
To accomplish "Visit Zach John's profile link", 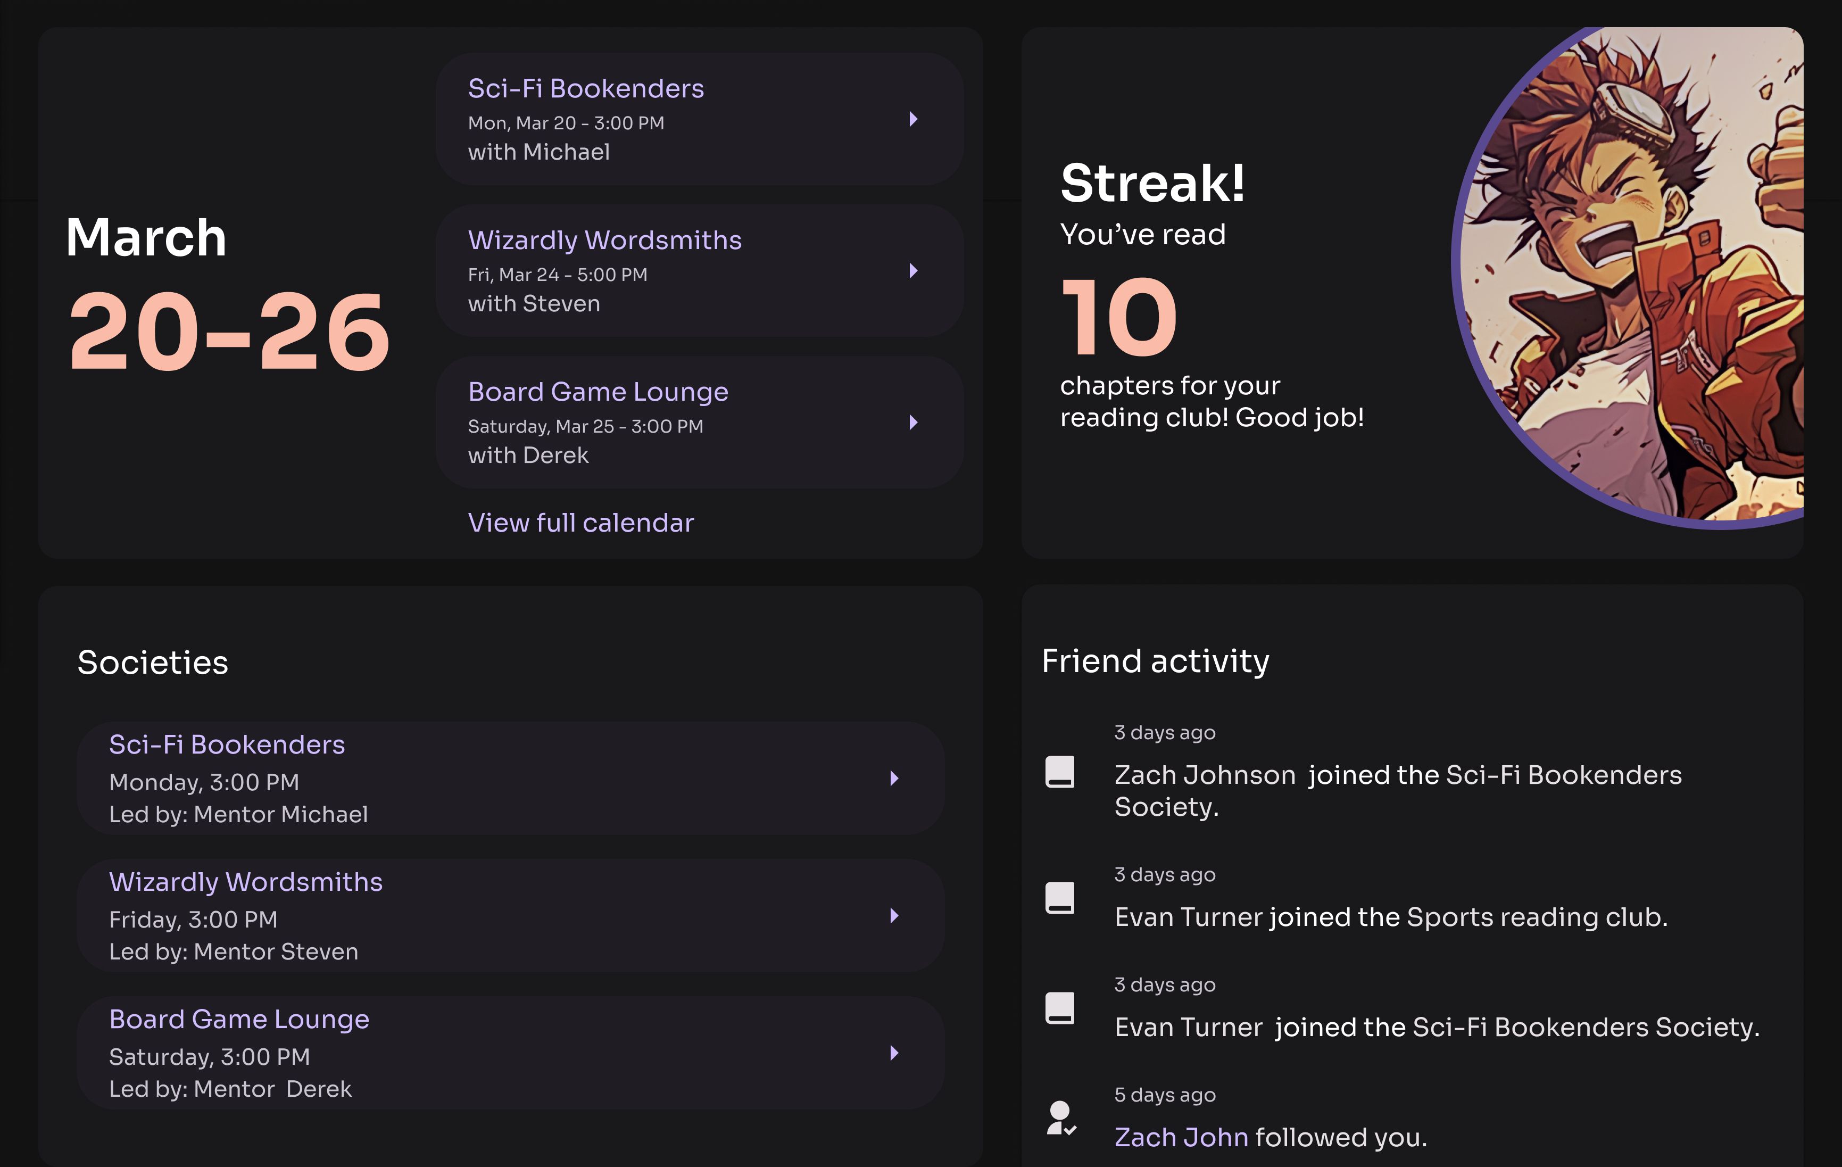I will (x=1181, y=1137).
